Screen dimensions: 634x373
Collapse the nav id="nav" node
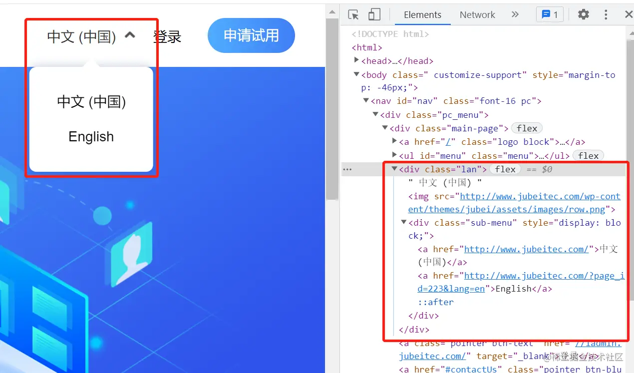[x=366, y=100]
